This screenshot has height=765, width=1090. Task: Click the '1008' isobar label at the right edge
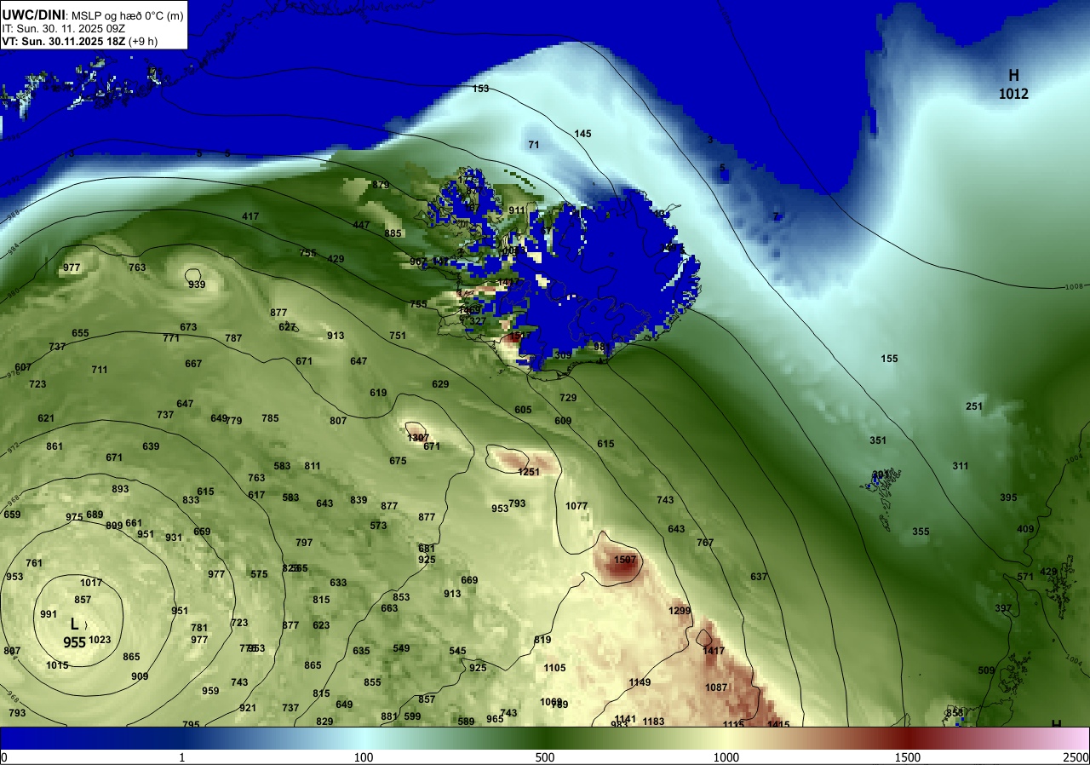tap(1075, 287)
